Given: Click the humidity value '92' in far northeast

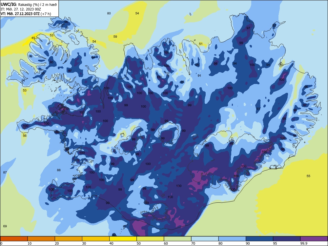Looking at the screenshot, I should coord(274,25).
